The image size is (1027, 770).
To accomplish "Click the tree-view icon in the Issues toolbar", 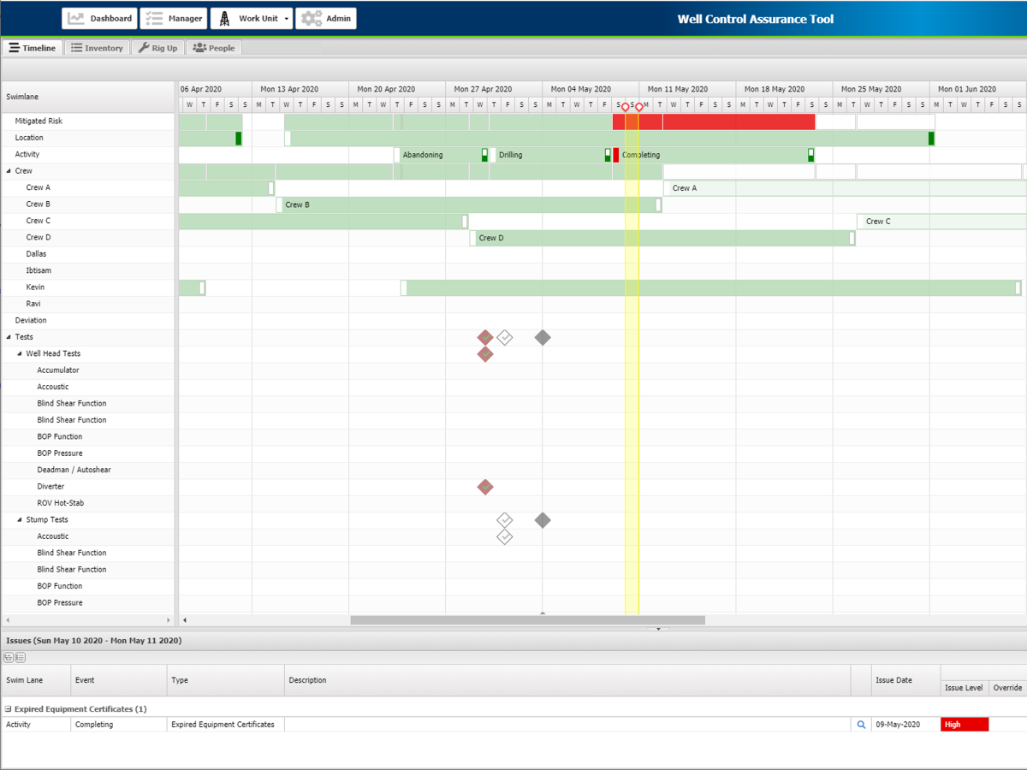I will [9, 657].
